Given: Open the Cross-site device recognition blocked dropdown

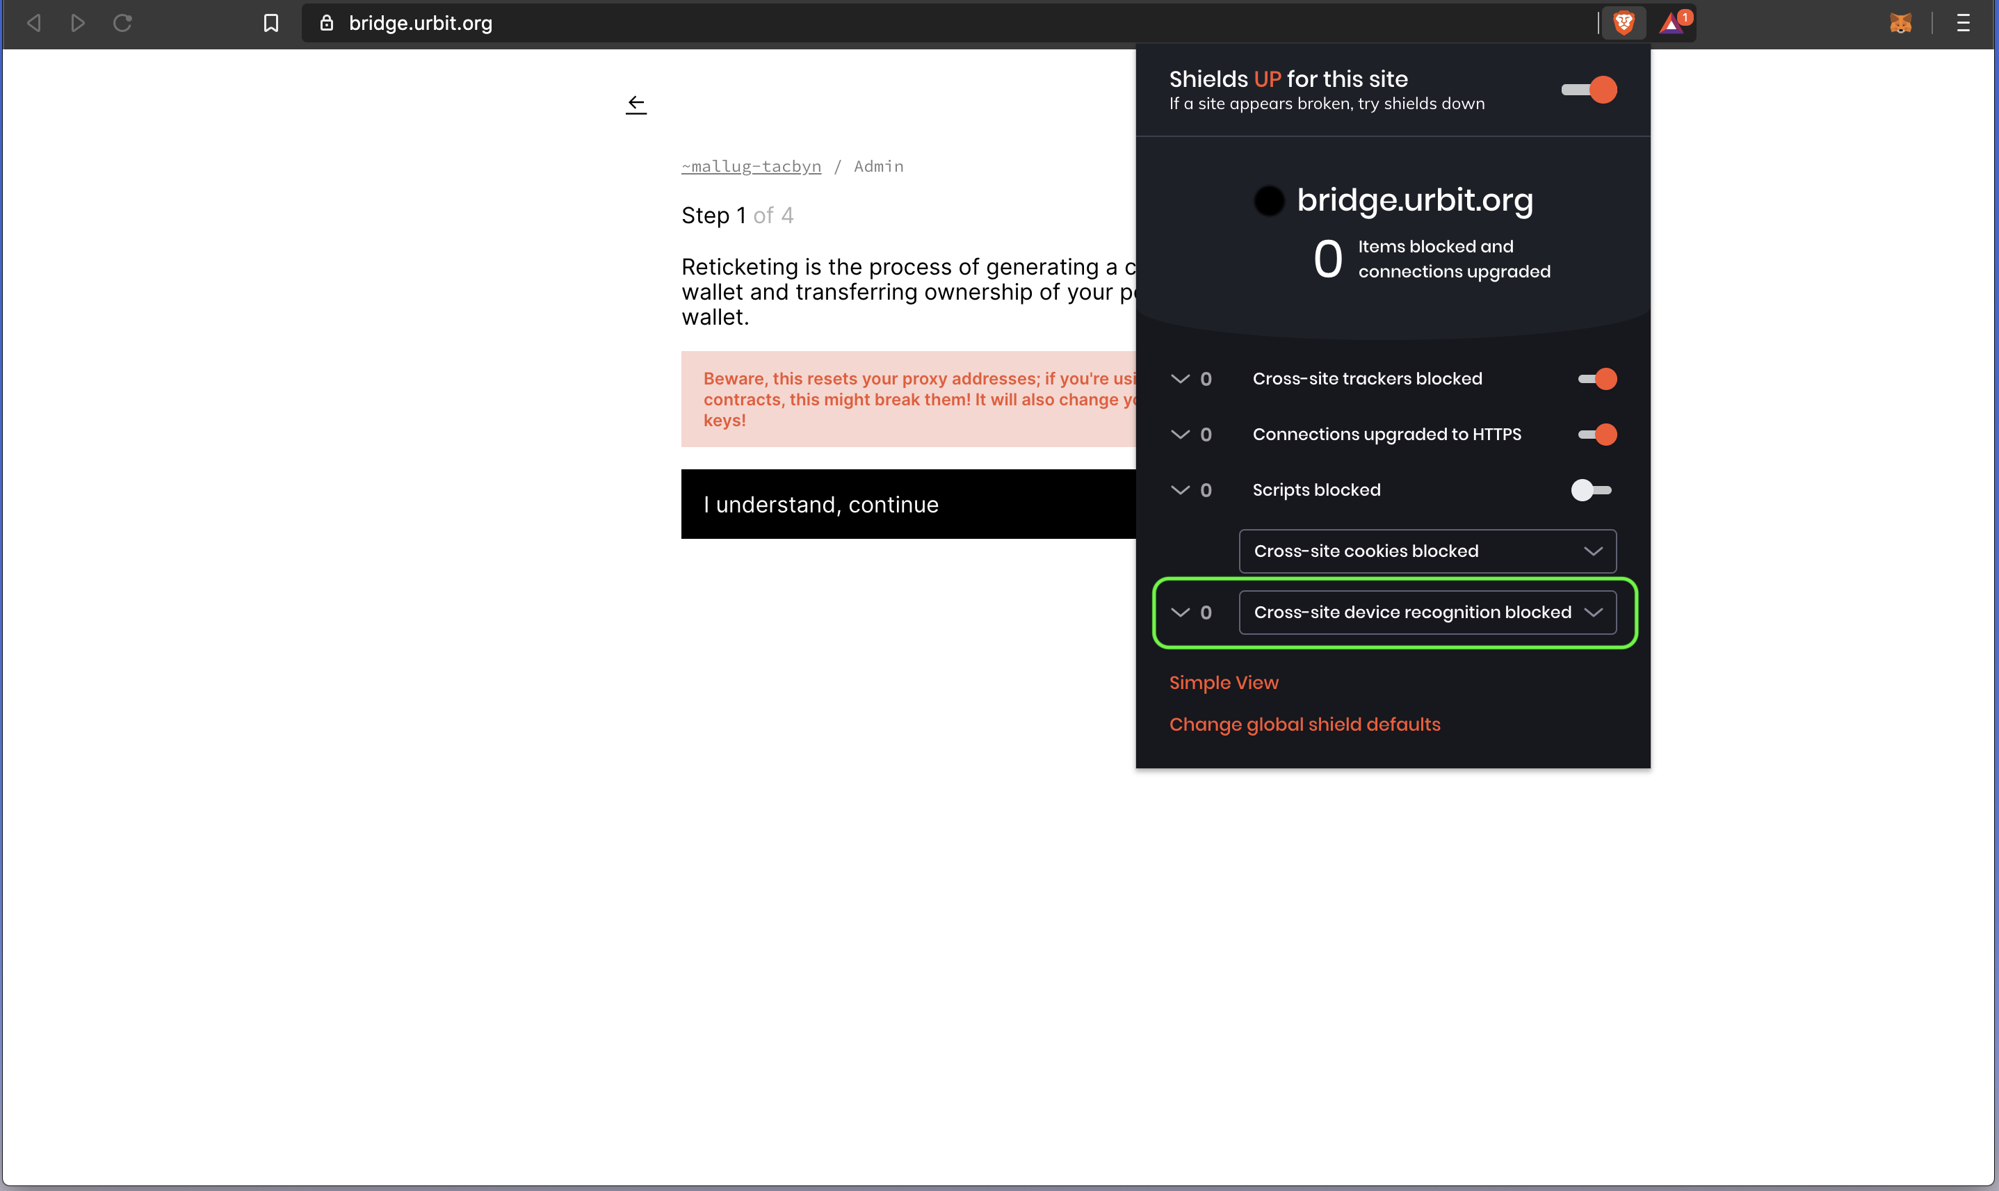Looking at the screenshot, I should coord(1427,612).
